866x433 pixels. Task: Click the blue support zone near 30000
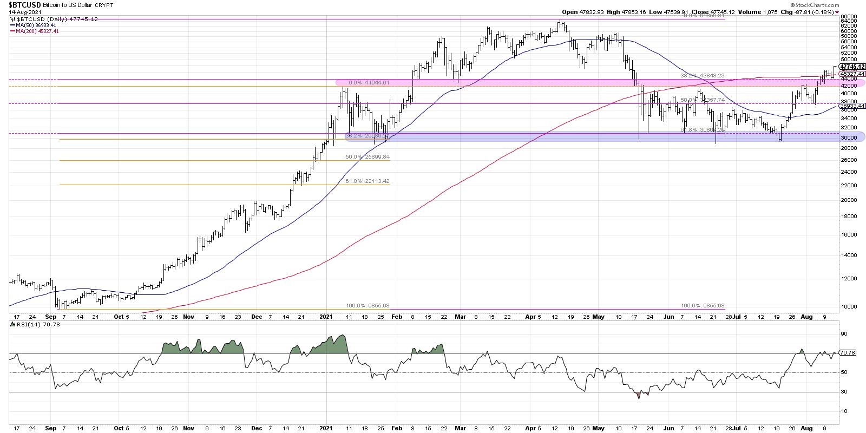click(x=595, y=137)
